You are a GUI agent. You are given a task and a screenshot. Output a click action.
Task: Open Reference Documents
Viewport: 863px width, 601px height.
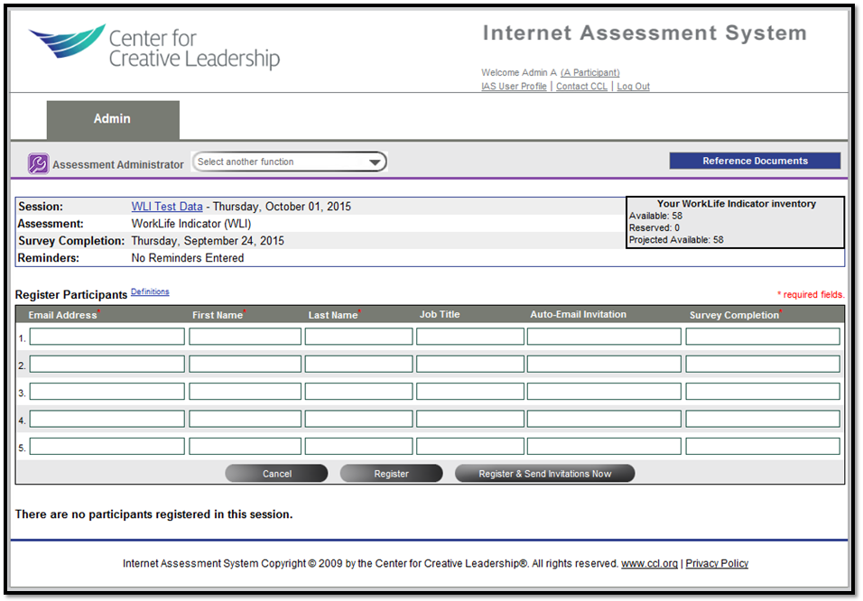(755, 161)
